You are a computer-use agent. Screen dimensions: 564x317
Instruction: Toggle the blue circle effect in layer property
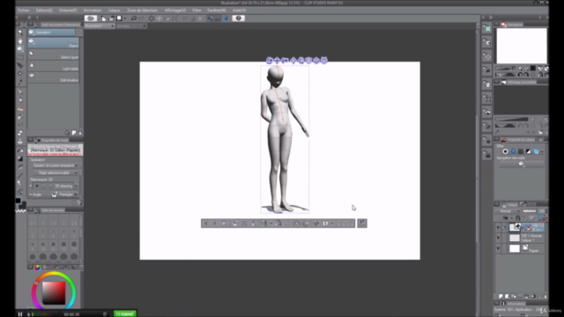(x=513, y=151)
